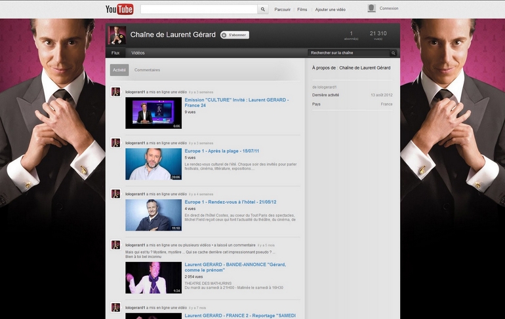The width and height of the screenshot is (505, 319).
Task: Click uploader avatar beside the France 24 post
Action: click(116, 92)
